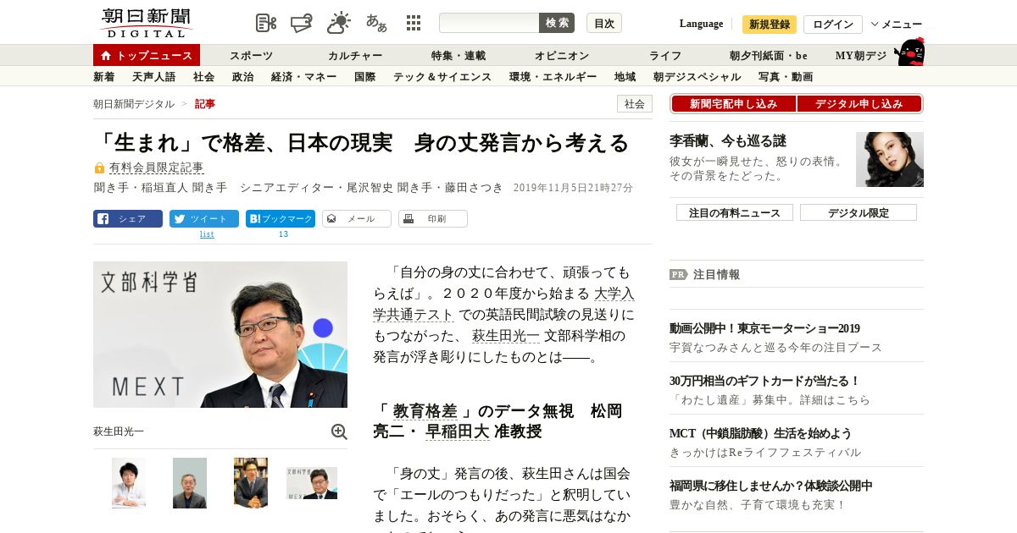
Task: Open the tweet list link
Action: (x=207, y=234)
